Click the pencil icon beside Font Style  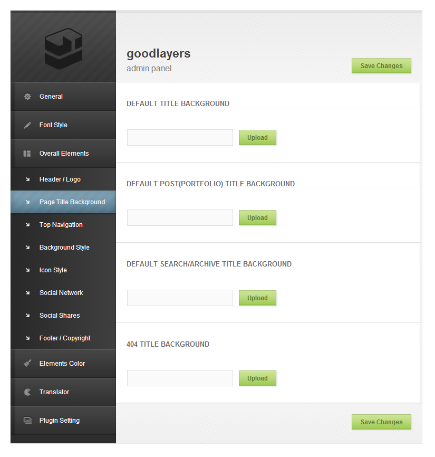tap(27, 126)
